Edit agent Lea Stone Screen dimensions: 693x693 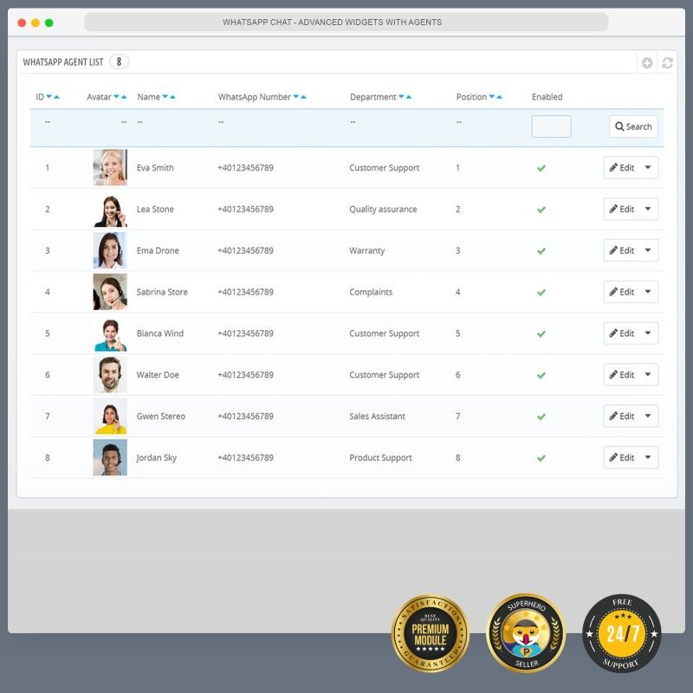pos(622,209)
